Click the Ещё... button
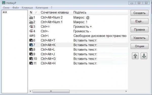Image resolution: width=152 pixels, height=95 pixels. point(140,21)
